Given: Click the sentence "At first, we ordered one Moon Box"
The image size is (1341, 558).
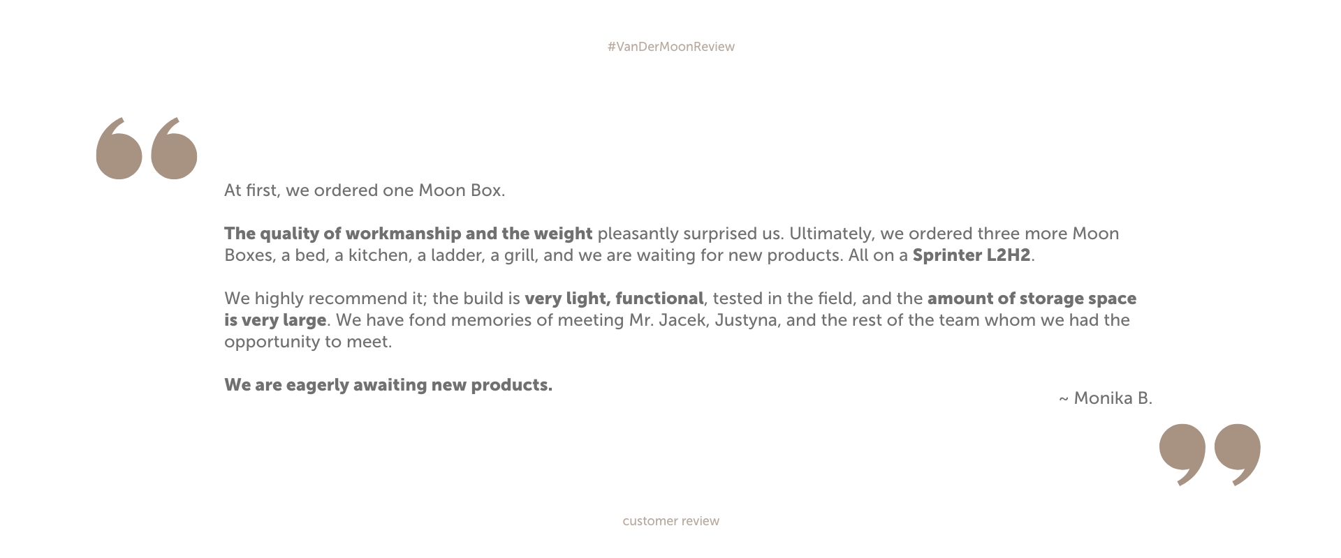Looking at the screenshot, I should click(x=364, y=190).
